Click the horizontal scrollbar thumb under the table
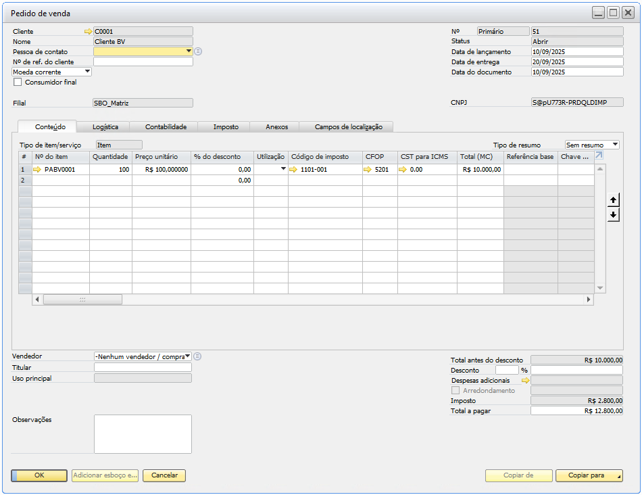642x495 pixels. (x=82, y=299)
